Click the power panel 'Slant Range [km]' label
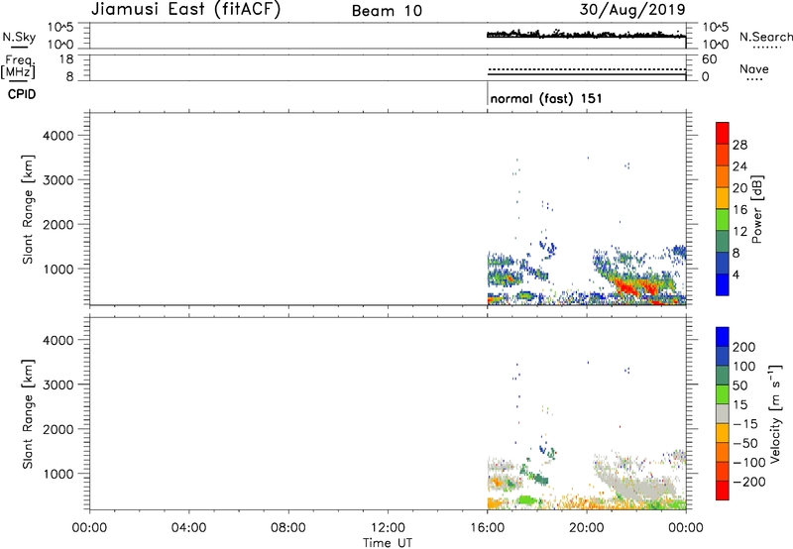 [28, 209]
